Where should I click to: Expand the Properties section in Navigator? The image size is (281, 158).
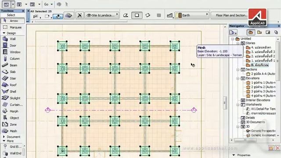click(x=234, y=155)
